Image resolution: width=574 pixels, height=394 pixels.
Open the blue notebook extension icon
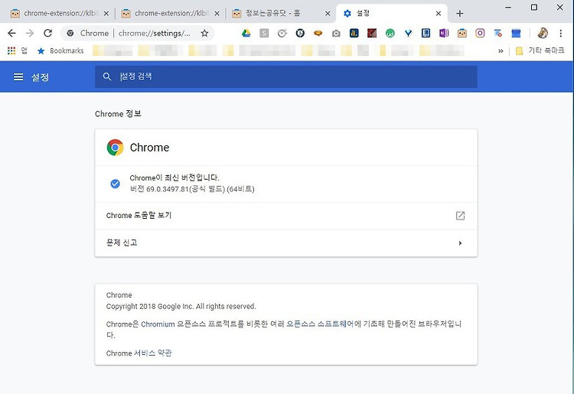(426, 34)
